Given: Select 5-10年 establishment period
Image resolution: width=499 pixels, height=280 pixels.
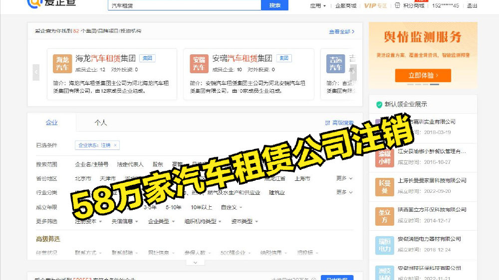Looking at the screenshot, I should [x=174, y=207].
